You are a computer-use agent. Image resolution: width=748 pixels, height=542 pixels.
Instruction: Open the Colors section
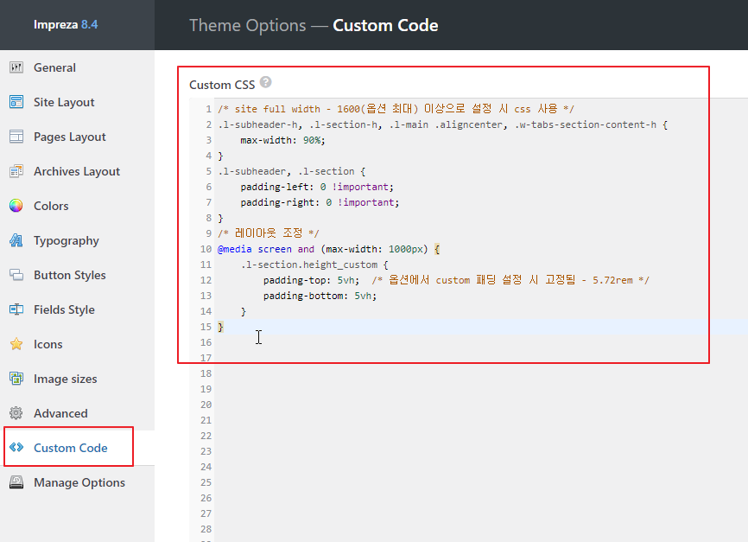point(51,206)
